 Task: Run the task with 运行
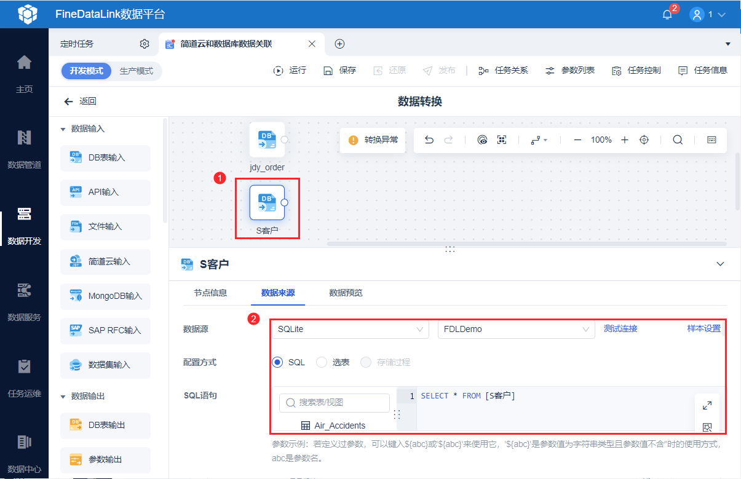(x=290, y=71)
